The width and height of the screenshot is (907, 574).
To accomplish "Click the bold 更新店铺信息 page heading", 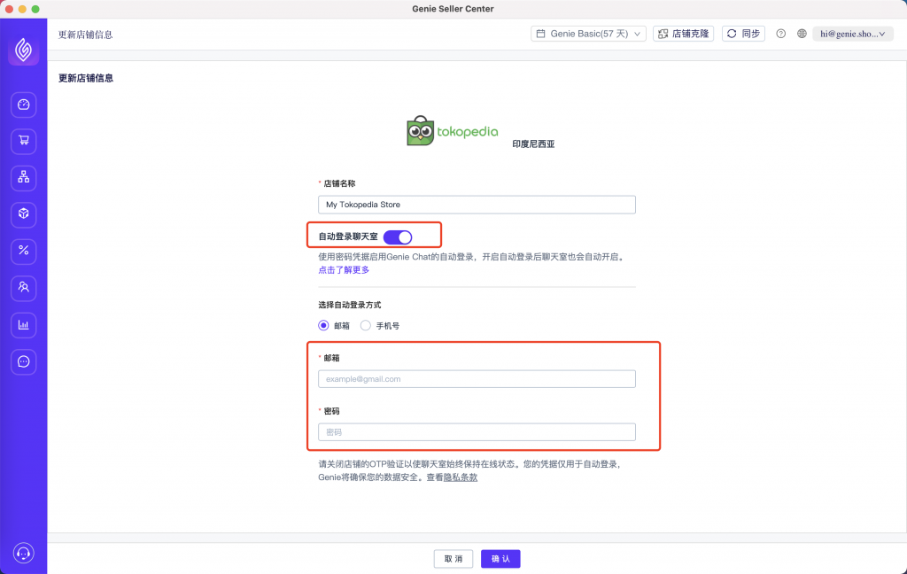I will pos(86,78).
